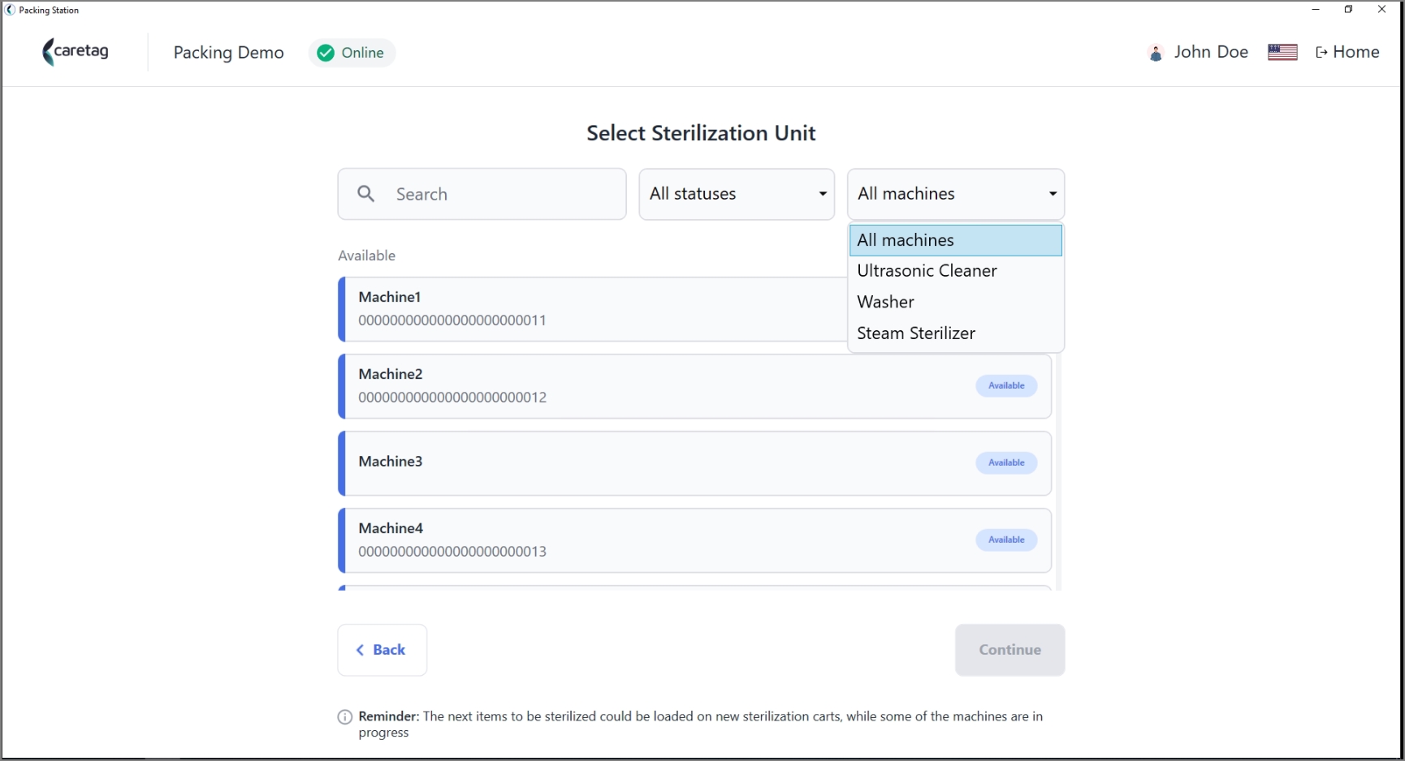Click the magnifier icon in the search box

point(366,194)
